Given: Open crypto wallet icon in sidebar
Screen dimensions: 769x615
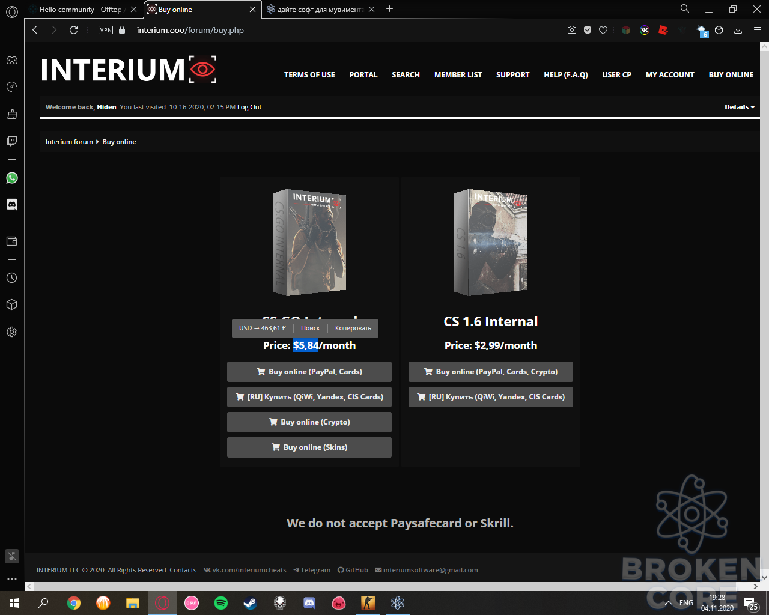Looking at the screenshot, I should [x=11, y=241].
